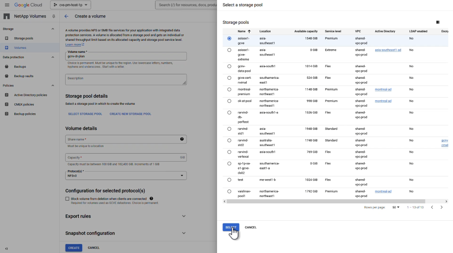Select the montreal-premium storage pool radio
Screen dimensions: 453x253
[x=229, y=90]
